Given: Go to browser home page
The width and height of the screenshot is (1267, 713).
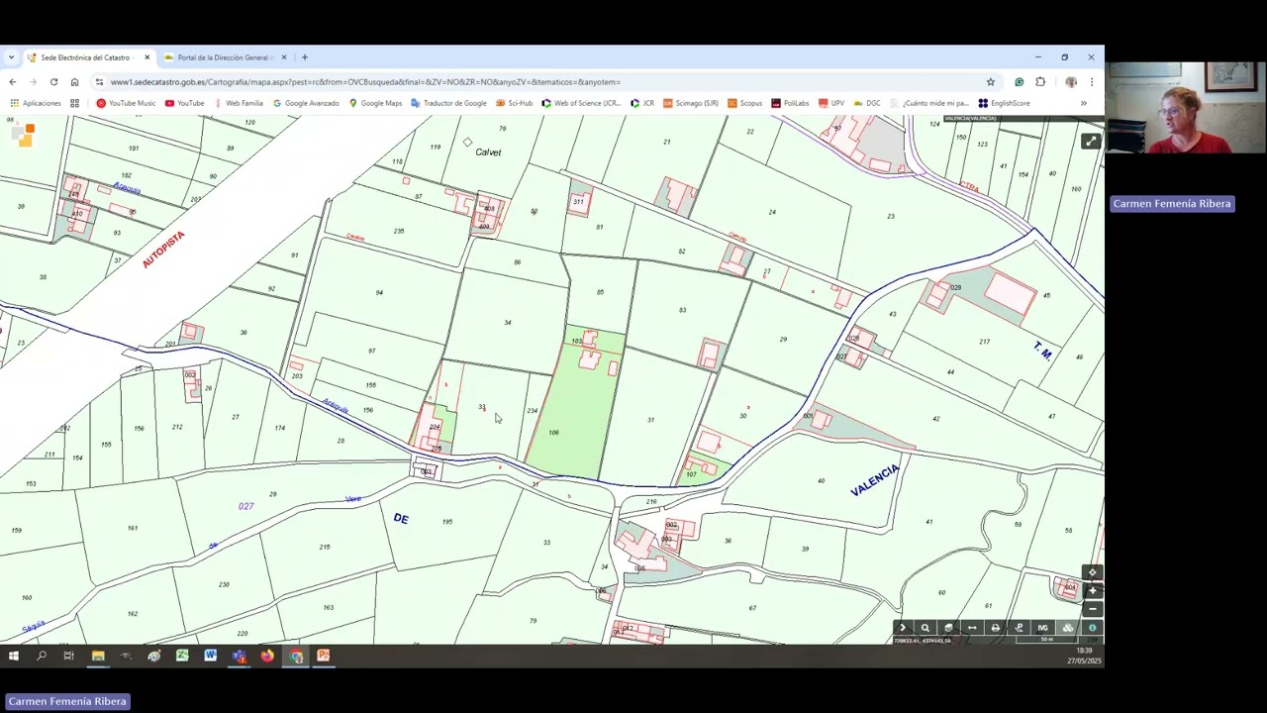Looking at the screenshot, I should click(74, 82).
